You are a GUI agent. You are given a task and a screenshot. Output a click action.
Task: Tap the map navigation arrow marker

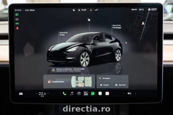pos(143,23)
